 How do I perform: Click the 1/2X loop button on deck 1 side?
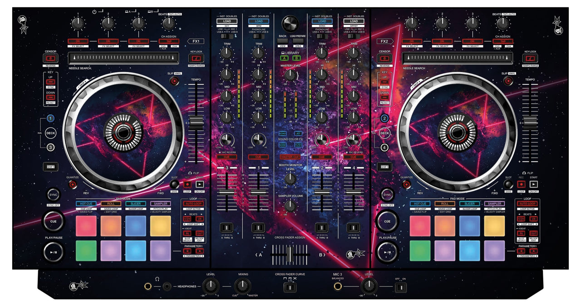coord(187,219)
